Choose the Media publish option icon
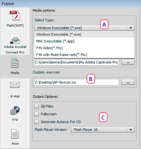 [x=15, y=63]
